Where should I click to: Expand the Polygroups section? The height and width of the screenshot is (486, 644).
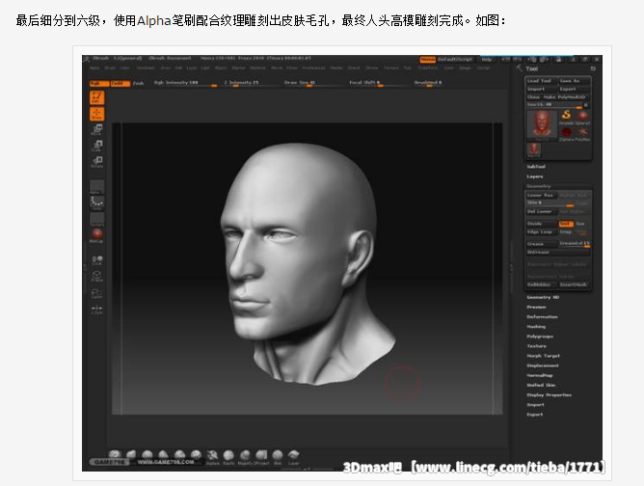(540, 337)
